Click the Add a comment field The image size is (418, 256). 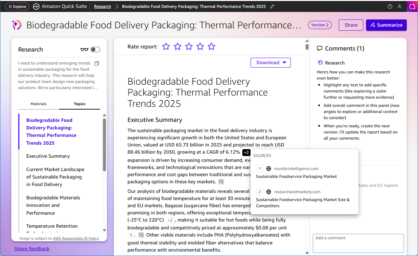pos(358,243)
